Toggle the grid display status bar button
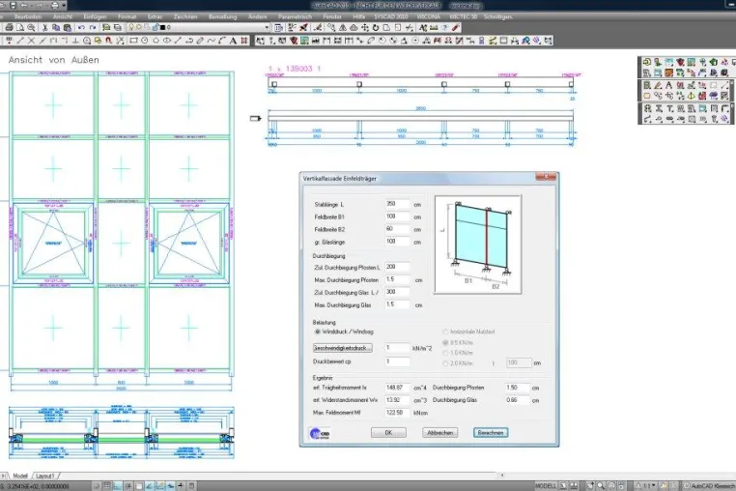 [x=106, y=486]
